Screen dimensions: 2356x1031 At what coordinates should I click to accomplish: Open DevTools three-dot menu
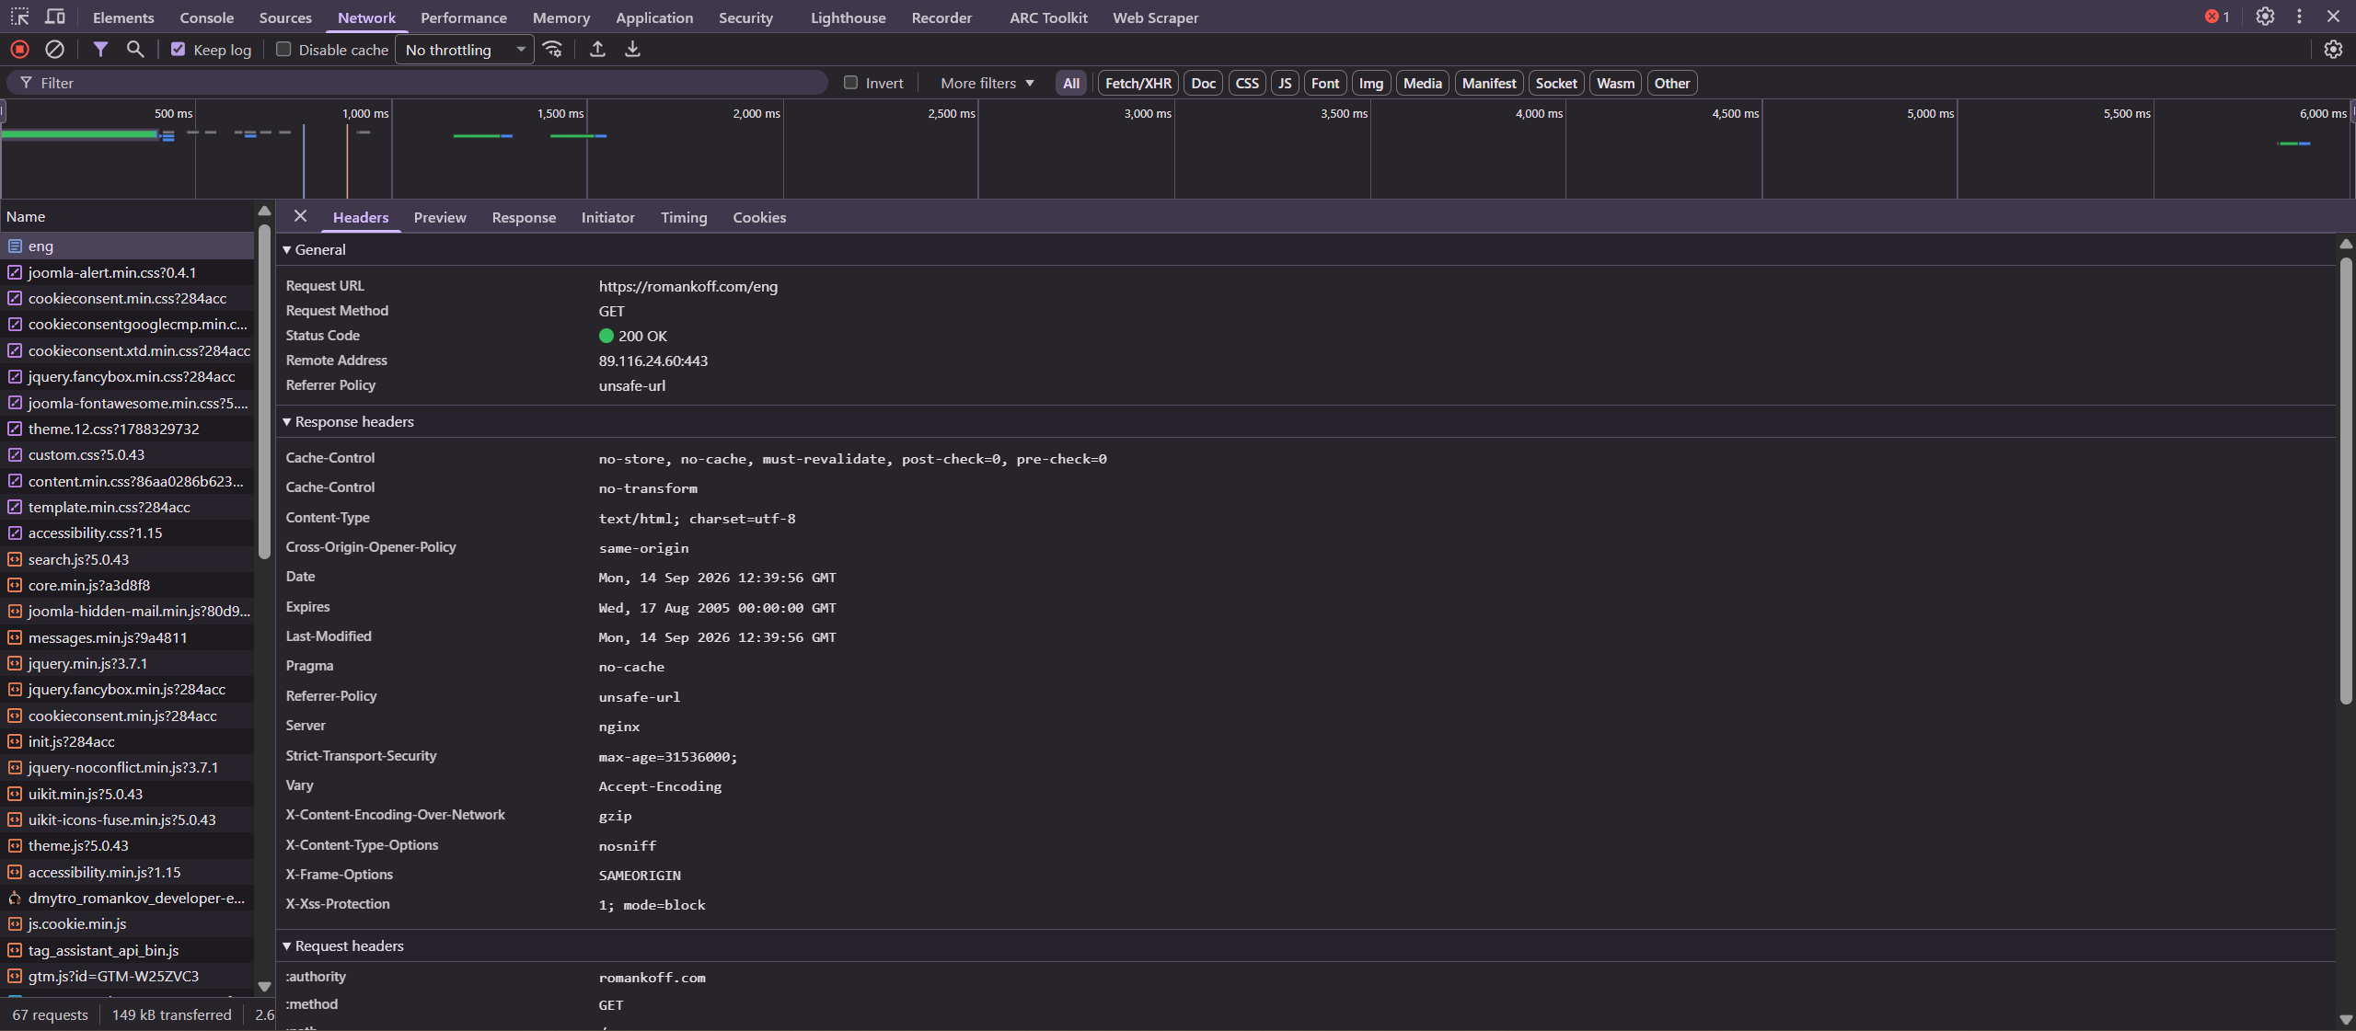click(x=2299, y=17)
